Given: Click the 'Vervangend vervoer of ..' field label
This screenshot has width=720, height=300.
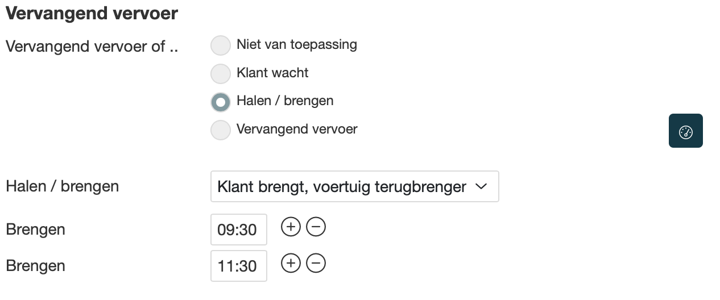Looking at the screenshot, I should pos(92,46).
